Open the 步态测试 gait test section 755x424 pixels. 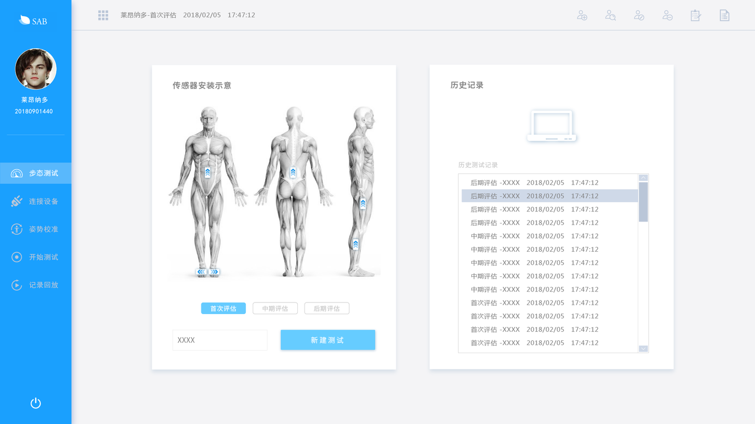36,173
